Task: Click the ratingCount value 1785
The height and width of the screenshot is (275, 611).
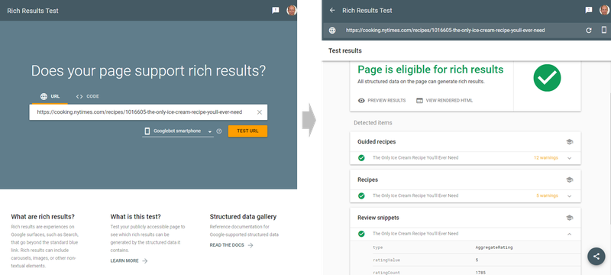Action: [x=480, y=273]
